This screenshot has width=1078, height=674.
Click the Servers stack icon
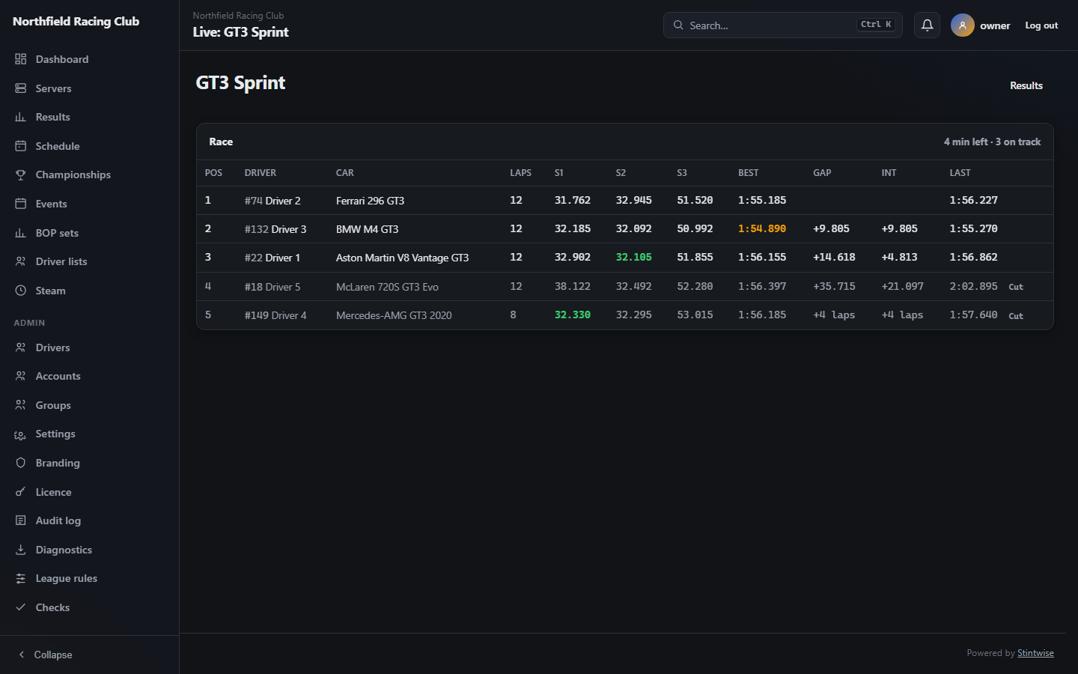[21, 88]
